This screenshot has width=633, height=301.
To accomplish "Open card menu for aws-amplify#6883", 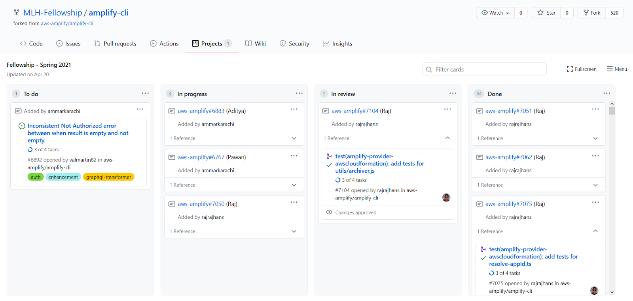I will pyautogui.click(x=294, y=109).
